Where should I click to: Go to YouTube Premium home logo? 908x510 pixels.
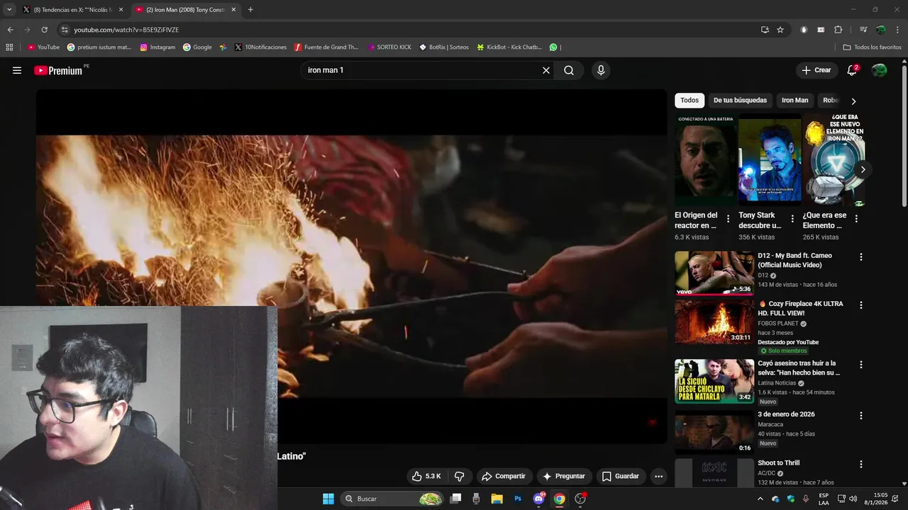coord(58,70)
